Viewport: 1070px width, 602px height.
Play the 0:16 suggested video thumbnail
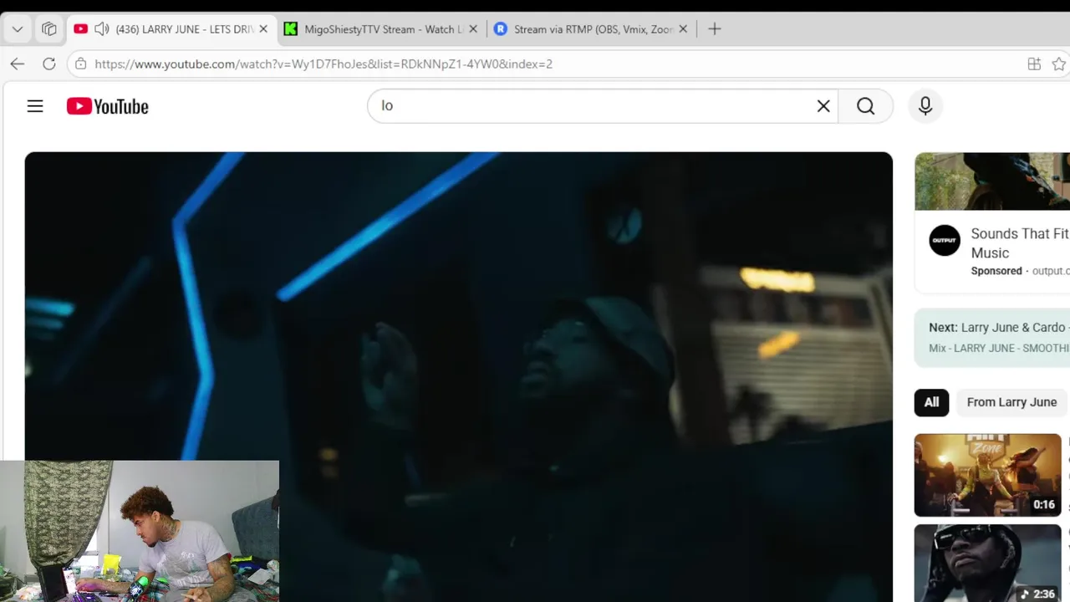click(987, 475)
